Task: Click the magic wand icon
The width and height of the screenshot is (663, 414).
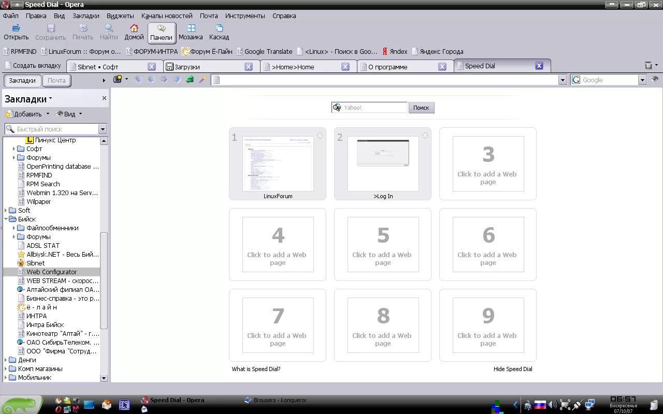Action: click(203, 80)
